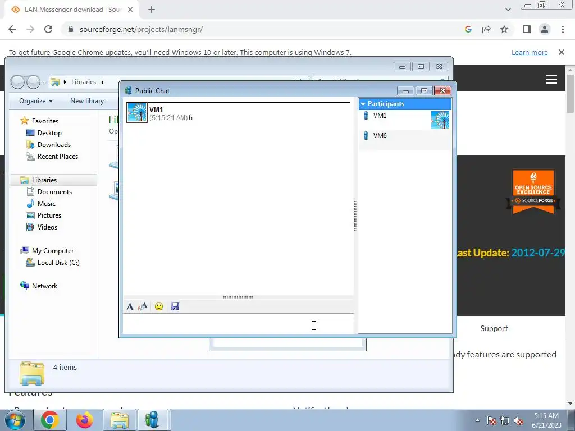
Task: Open Network in Explorer sidebar
Action: pyautogui.click(x=44, y=286)
